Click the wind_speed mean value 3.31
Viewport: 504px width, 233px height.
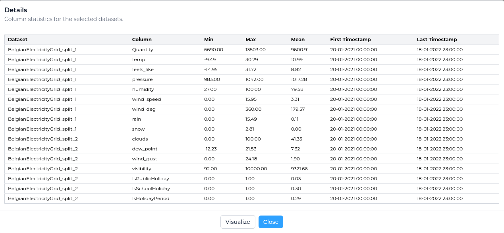click(x=295, y=99)
